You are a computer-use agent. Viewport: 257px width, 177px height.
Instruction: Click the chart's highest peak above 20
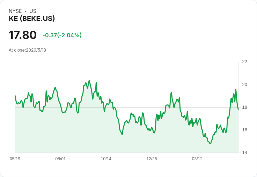point(89,80)
